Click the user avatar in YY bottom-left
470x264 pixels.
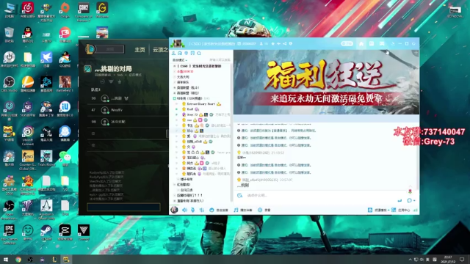click(x=174, y=210)
